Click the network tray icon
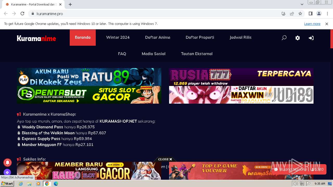The image size is (333, 187). (302, 184)
